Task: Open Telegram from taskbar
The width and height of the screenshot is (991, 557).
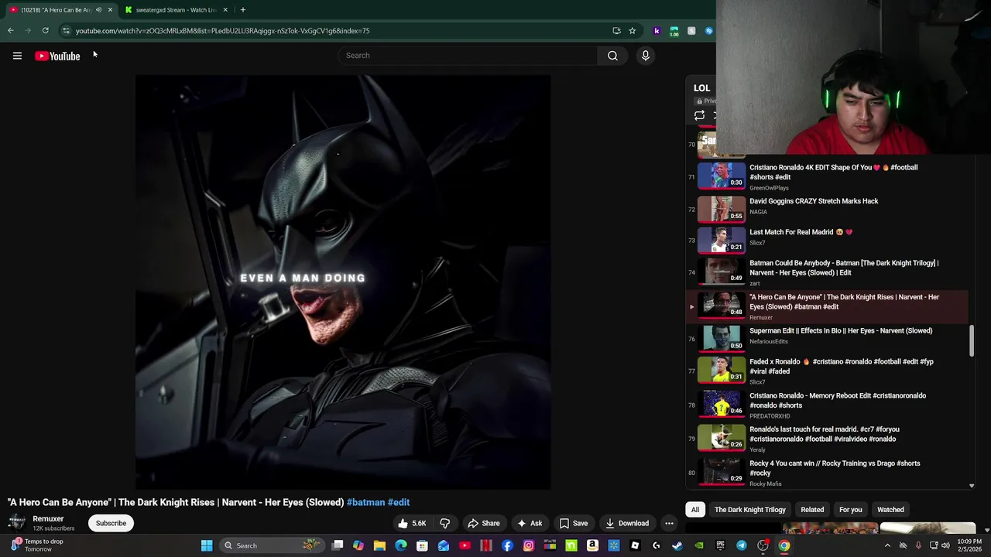Action: (742, 546)
